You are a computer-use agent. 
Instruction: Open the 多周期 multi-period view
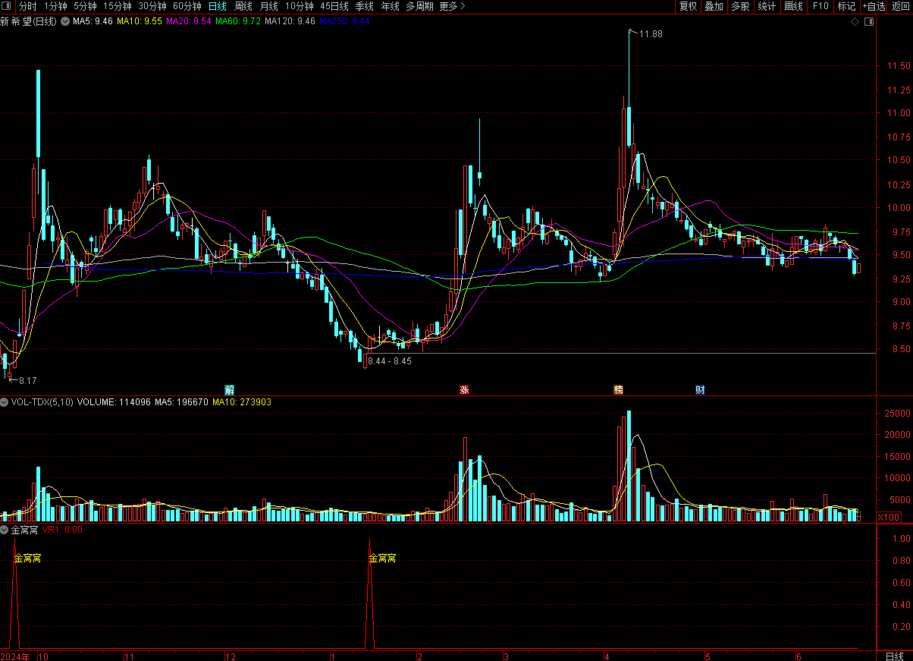click(x=420, y=6)
